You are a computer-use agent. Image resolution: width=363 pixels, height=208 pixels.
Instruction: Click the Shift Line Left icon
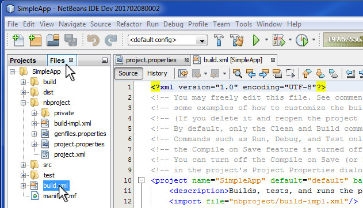(350, 74)
